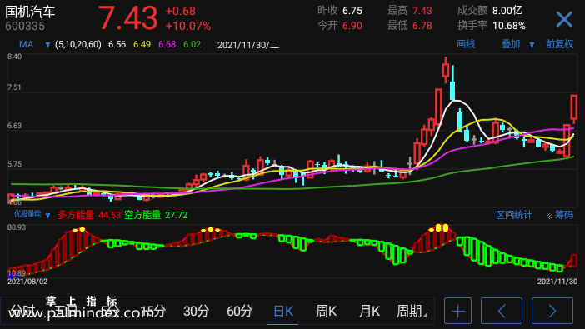Click the yellow MA10 value 6.49
The image size is (585, 329).
tap(142, 45)
